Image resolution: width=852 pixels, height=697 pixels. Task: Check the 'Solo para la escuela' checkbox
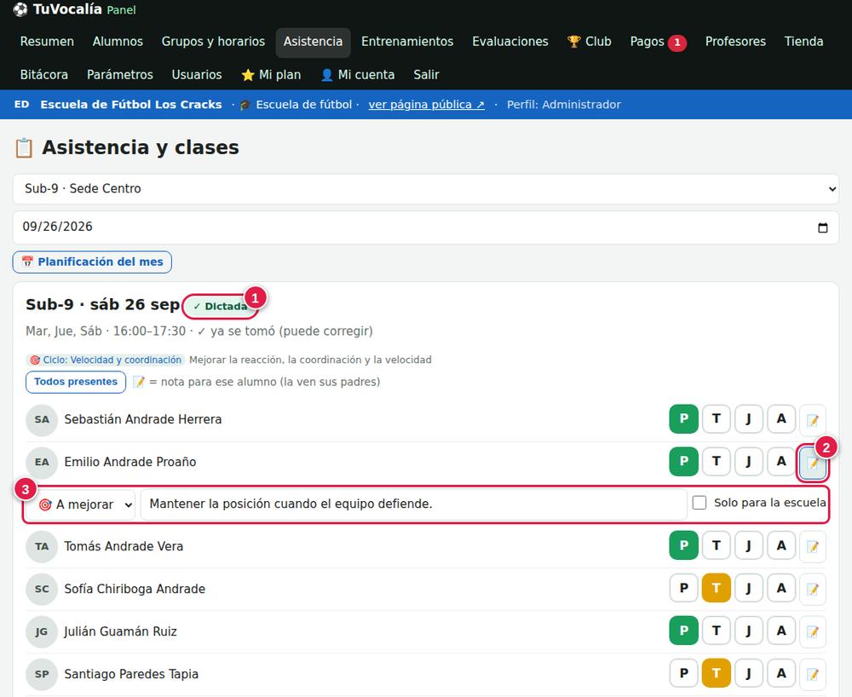(x=699, y=503)
